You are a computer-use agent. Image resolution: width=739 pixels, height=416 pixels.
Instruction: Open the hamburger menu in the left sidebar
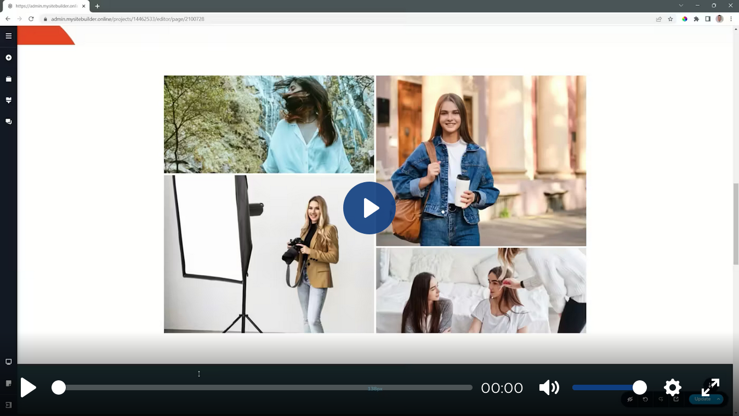click(8, 36)
